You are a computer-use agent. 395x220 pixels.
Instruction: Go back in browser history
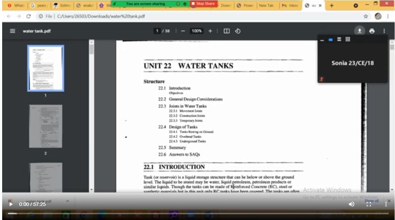point(9,16)
